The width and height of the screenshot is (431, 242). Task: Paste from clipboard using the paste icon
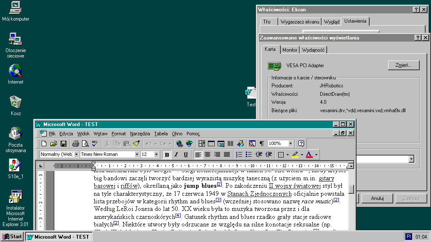click(x=127, y=144)
